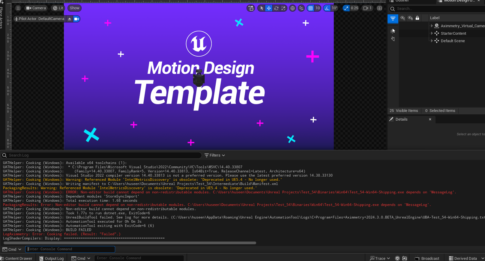Focus status bar console command input
Viewport: 485px width, 261px height.
139,258
